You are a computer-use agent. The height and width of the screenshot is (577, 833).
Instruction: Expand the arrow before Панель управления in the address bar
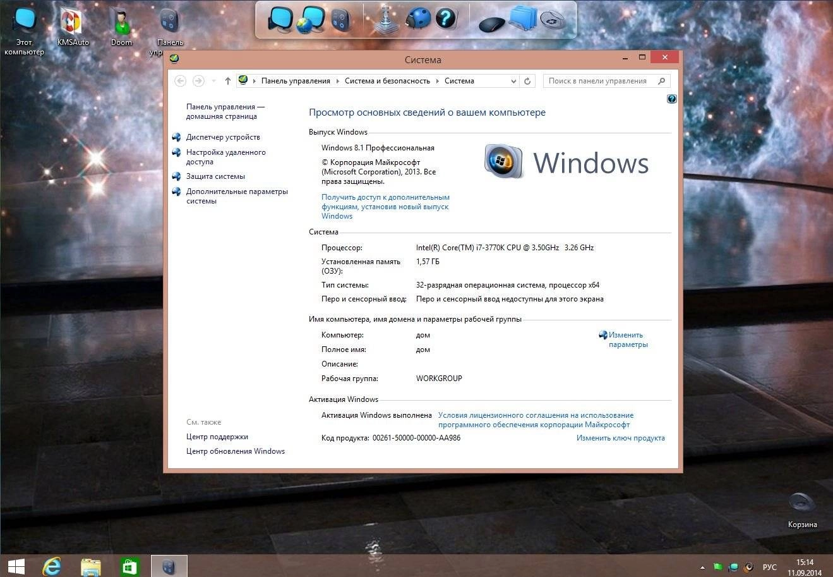[255, 81]
